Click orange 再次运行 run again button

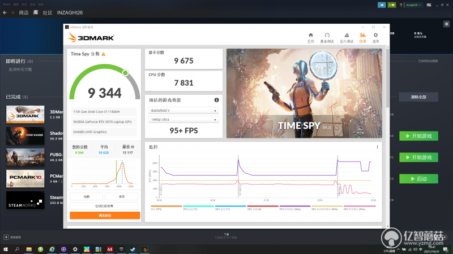click(x=105, y=216)
